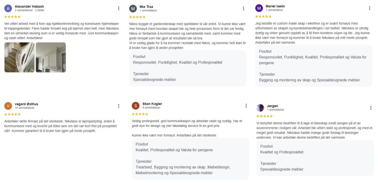Click Alexander Habash's purple avatar icon
Image resolution: width=378 pixels, height=183 pixels.
pyautogui.click(x=8, y=8)
